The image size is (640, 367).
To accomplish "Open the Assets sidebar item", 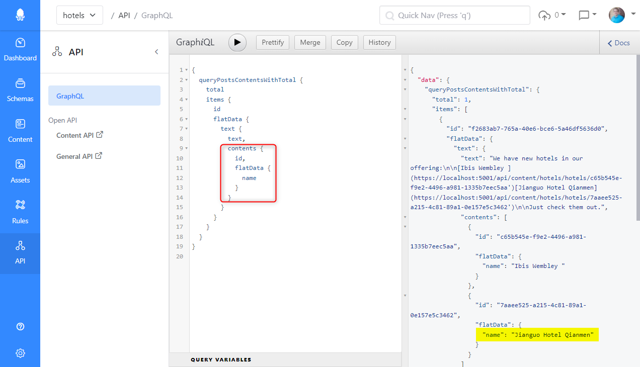I will click(20, 172).
